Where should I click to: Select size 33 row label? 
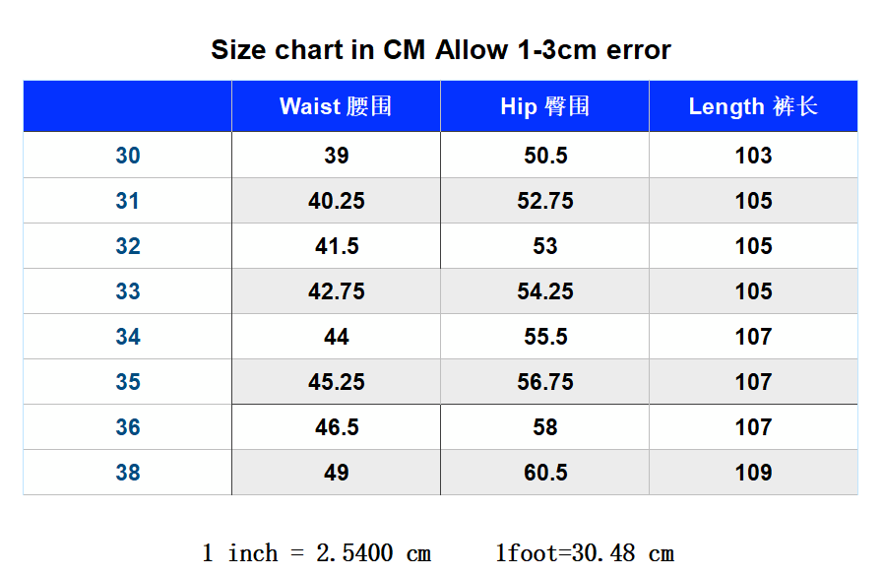point(127,291)
